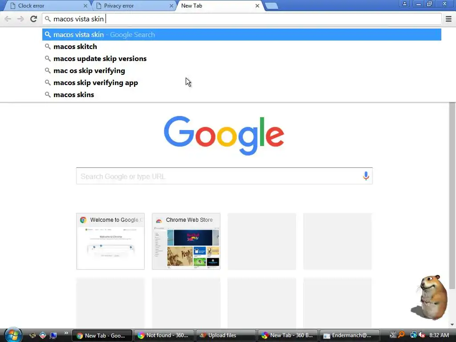Click the page's vertical scrollbar
Viewport: 456px width, 342px height.
tap(452, 196)
